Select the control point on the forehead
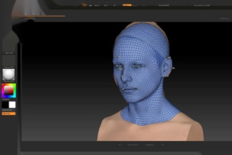The height and width of the screenshot is (155, 232). [x=118, y=57]
